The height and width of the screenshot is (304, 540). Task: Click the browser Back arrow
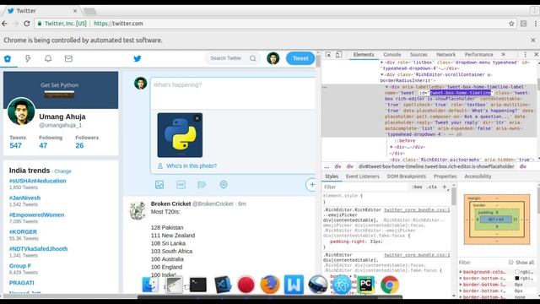(x=4, y=24)
